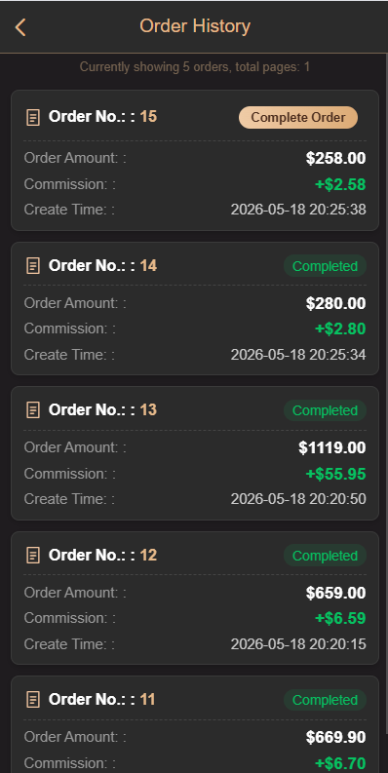
Task: Click the document icon for Order 11
Action: (33, 700)
